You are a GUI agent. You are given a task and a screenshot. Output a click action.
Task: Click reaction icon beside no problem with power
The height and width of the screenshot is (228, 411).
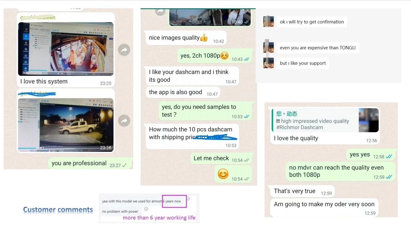coord(146,209)
